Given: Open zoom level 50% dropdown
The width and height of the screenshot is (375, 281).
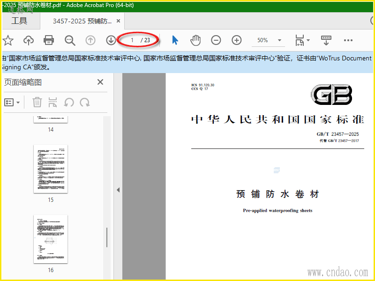Looking at the screenshot, I should (x=279, y=40).
